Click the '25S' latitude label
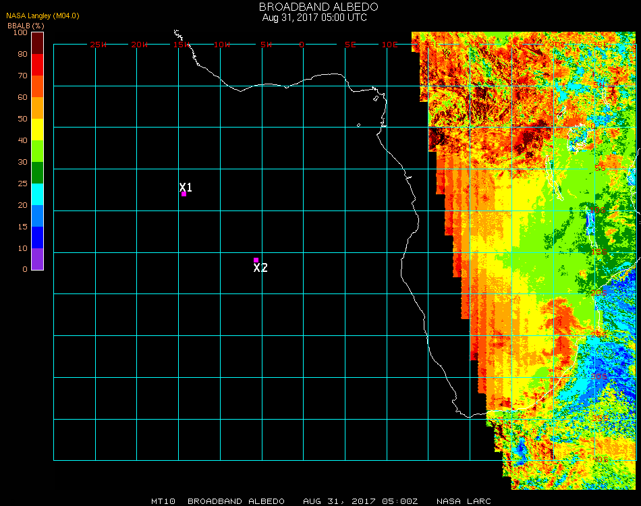Image resolution: width=641 pixels, height=506 pixels. (x=599, y=335)
